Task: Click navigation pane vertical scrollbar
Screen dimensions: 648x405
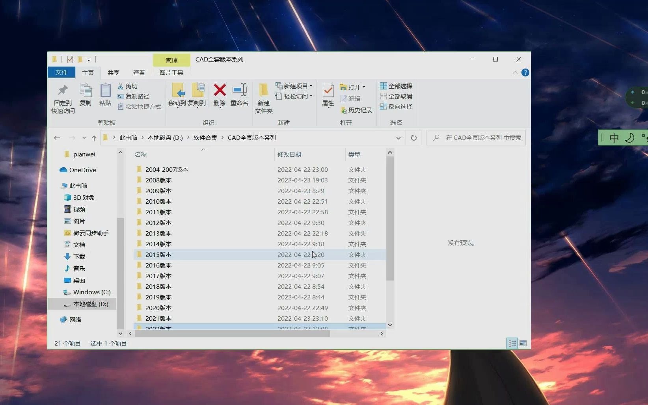Action: click(120, 273)
